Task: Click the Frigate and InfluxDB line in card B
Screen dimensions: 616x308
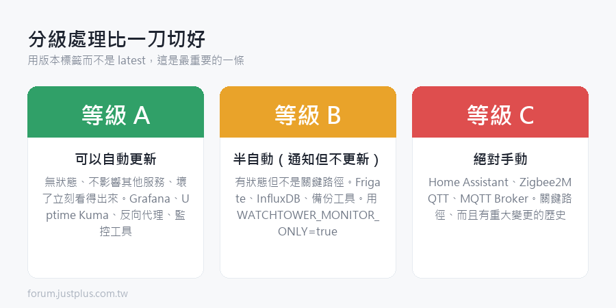Action: pos(307,190)
